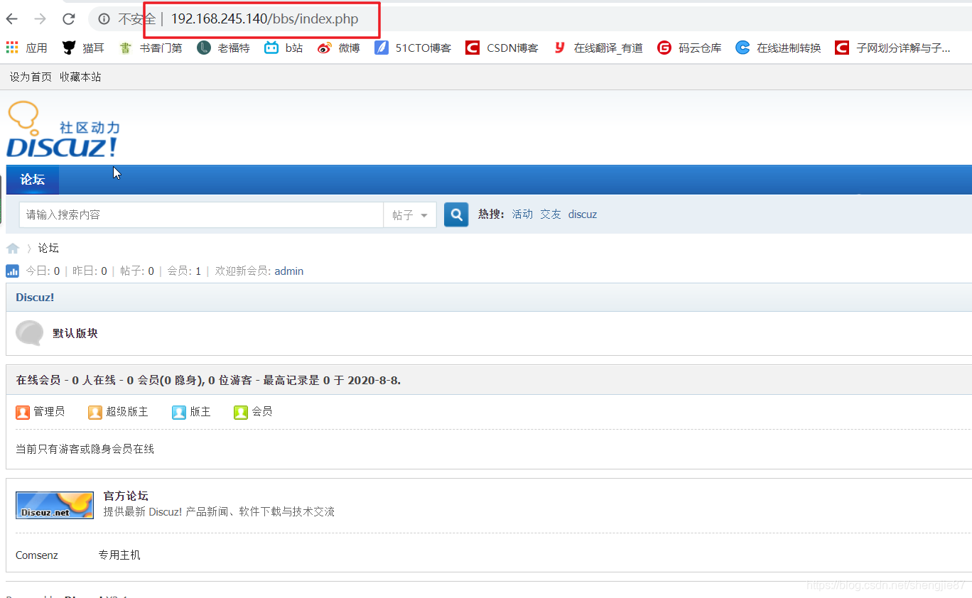Open the 猫耳 bookmark
The image size is (972, 598).
click(x=83, y=48)
